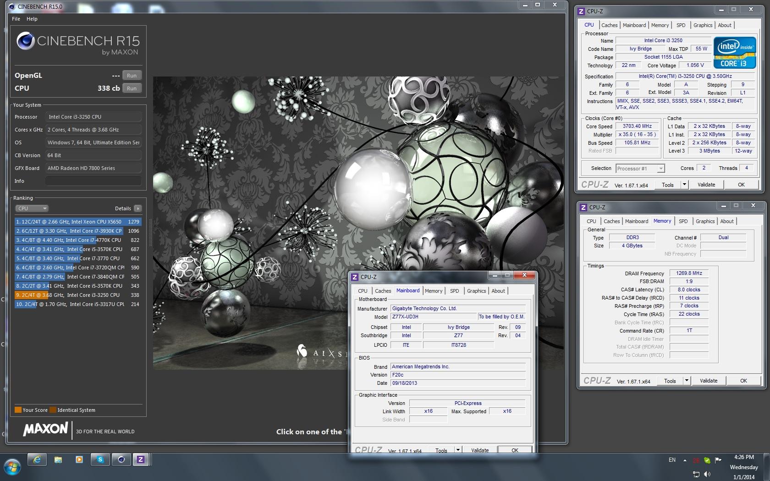The width and height of the screenshot is (770, 481).
Task: Click EN language indicator in taskbar
Action: pyautogui.click(x=672, y=460)
